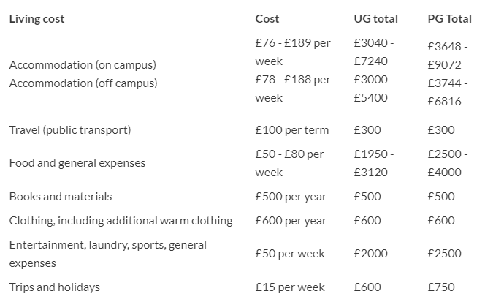Viewport: 504px width, 302px height.
Task: Click the 'Books and materials' label
Action: [61, 197]
